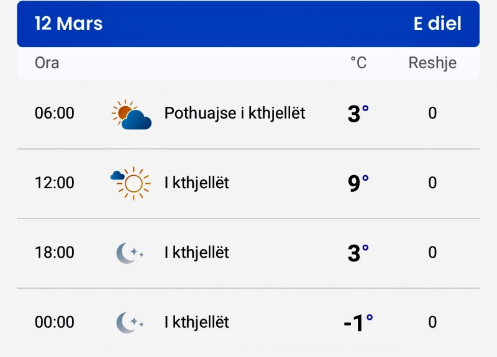Viewport: 497px width, 357px height.
Task: Click the sunny icon at 12:00
Action: pos(130,183)
